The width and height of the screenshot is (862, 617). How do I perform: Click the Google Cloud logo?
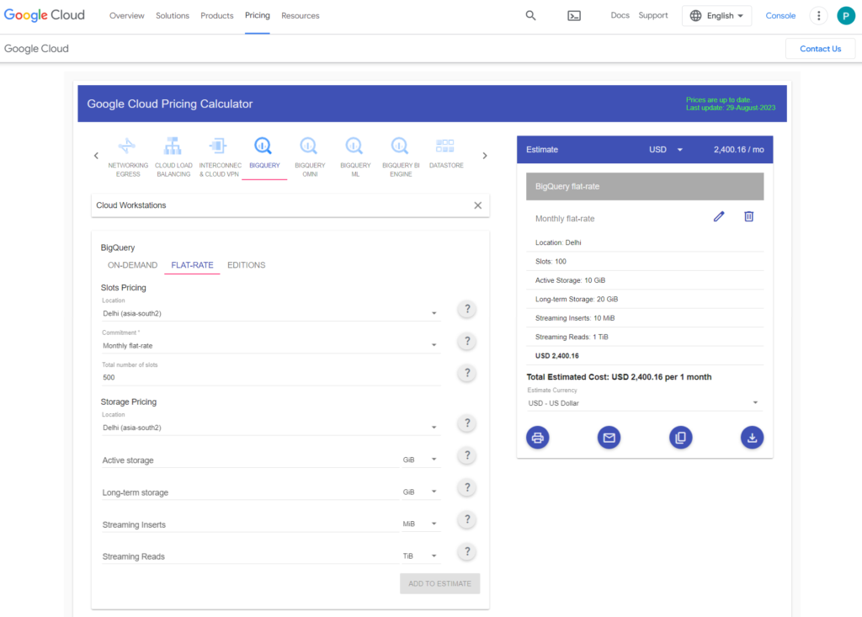pos(45,15)
